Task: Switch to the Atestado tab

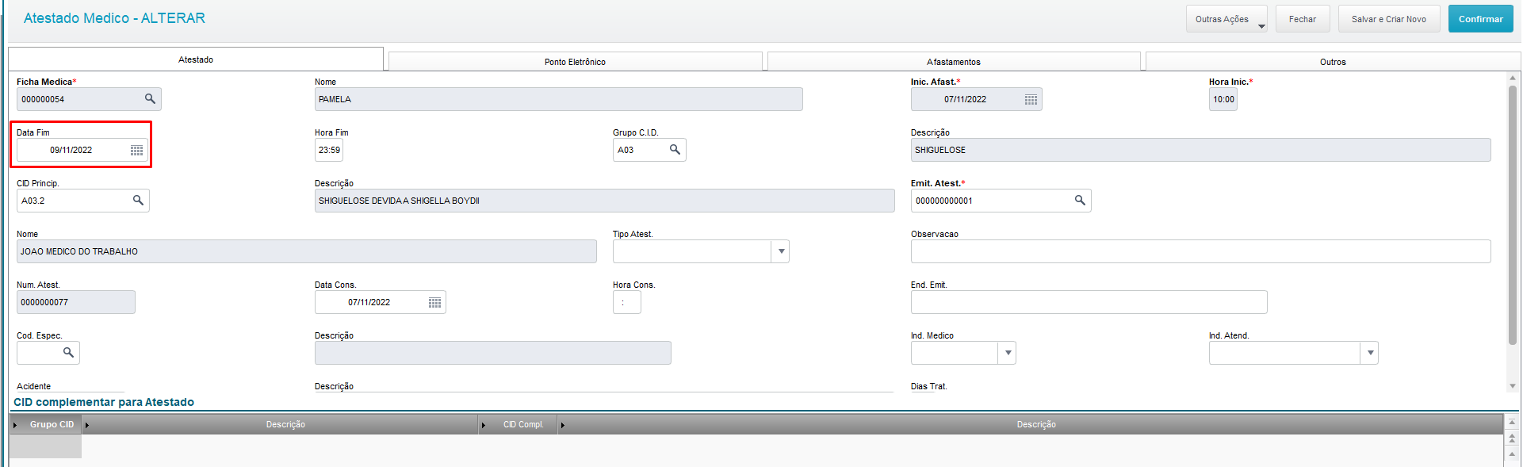Action: tap(196, 59)
